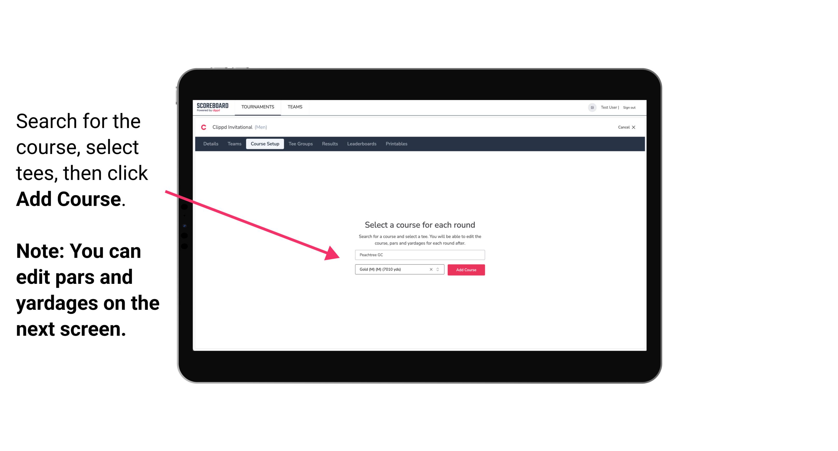Open the Tournaments menu item
The width and height of the screenshot is (838, 451).
(x=258, y=107)
